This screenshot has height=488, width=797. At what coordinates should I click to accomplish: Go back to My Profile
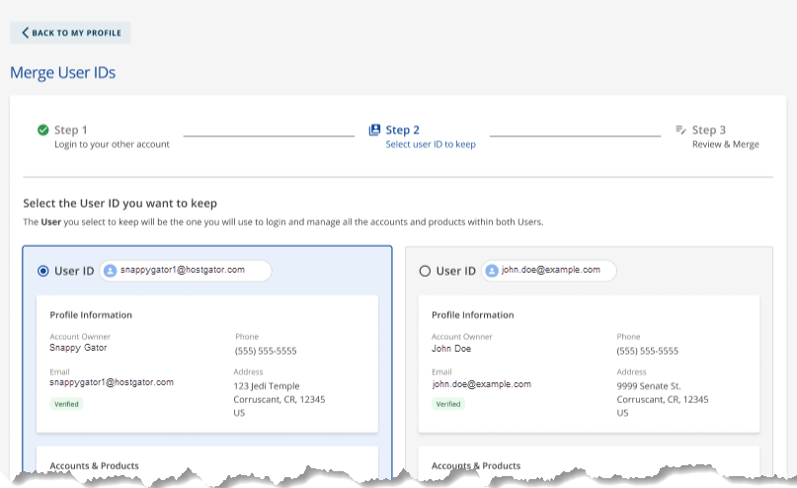(x=71, y=33)
